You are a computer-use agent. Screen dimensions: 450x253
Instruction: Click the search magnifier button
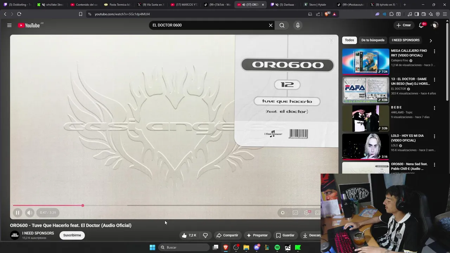pyautogui.click(x=282, y=25)
